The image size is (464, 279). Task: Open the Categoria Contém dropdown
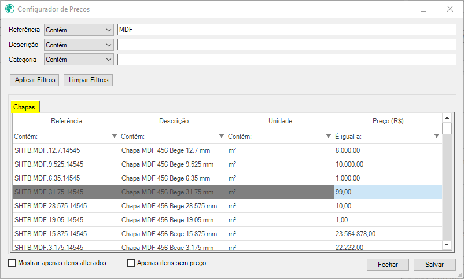point(79,60)
